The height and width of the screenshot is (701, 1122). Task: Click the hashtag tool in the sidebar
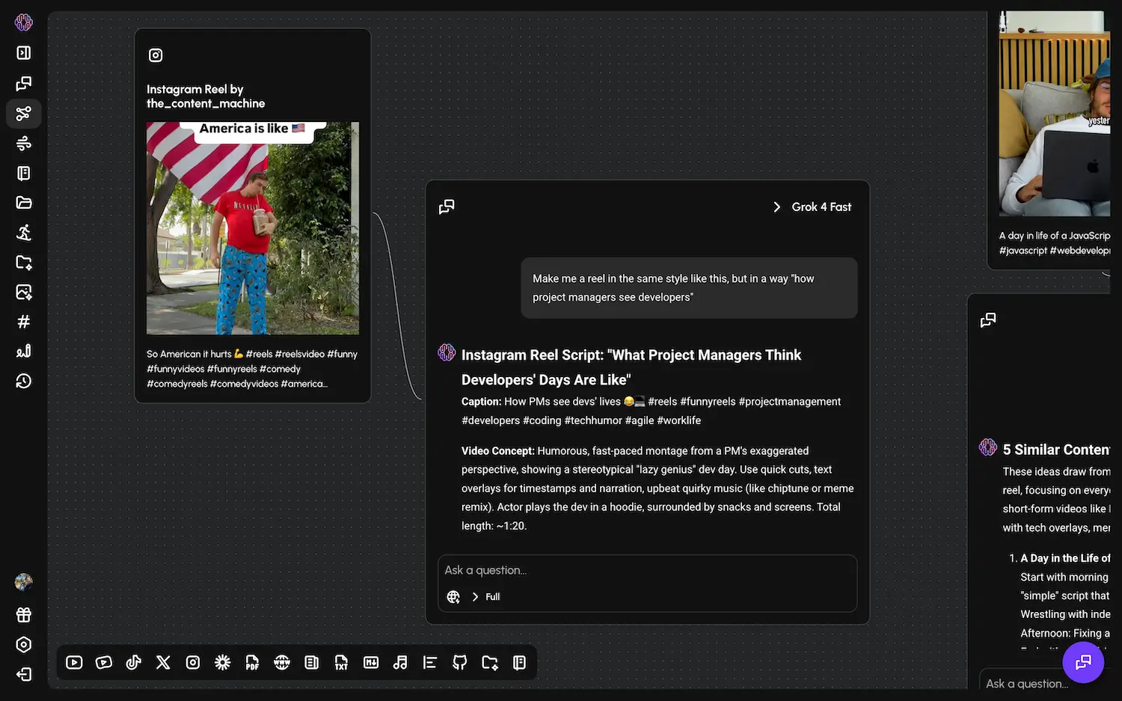coord(23,322)
